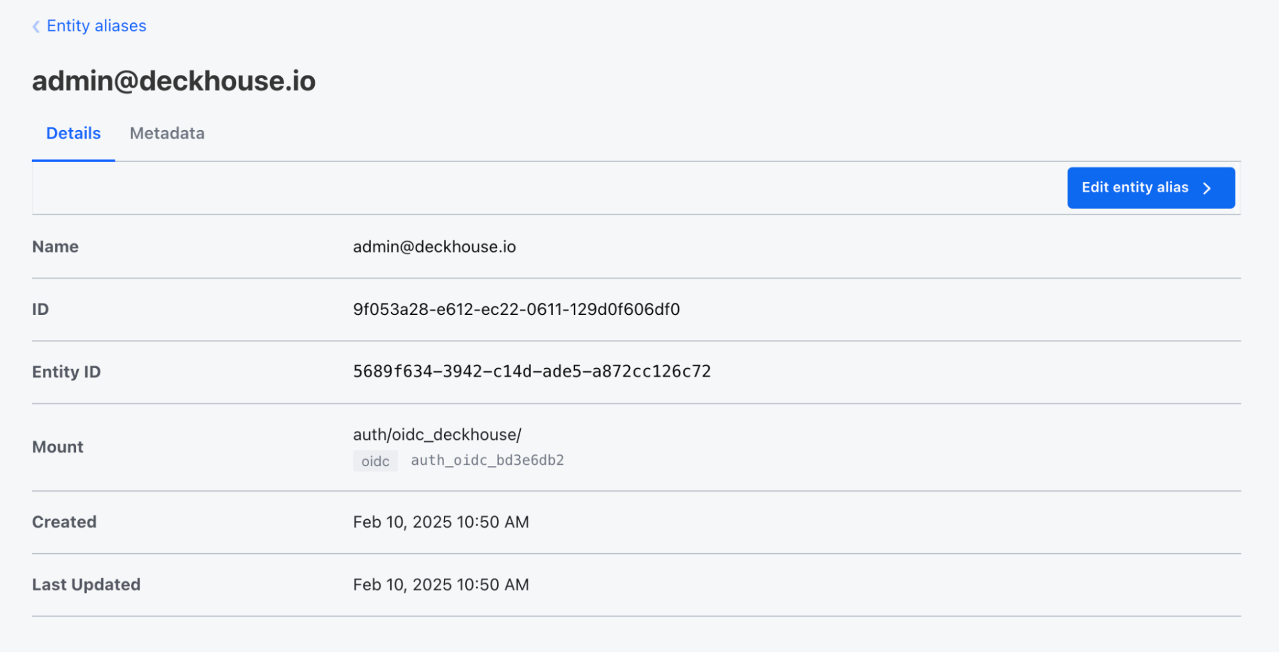The image size is (1279, 653).
Task: Open the auth/oidc_deckhouse/ mount path
Action: pos(437,435)
